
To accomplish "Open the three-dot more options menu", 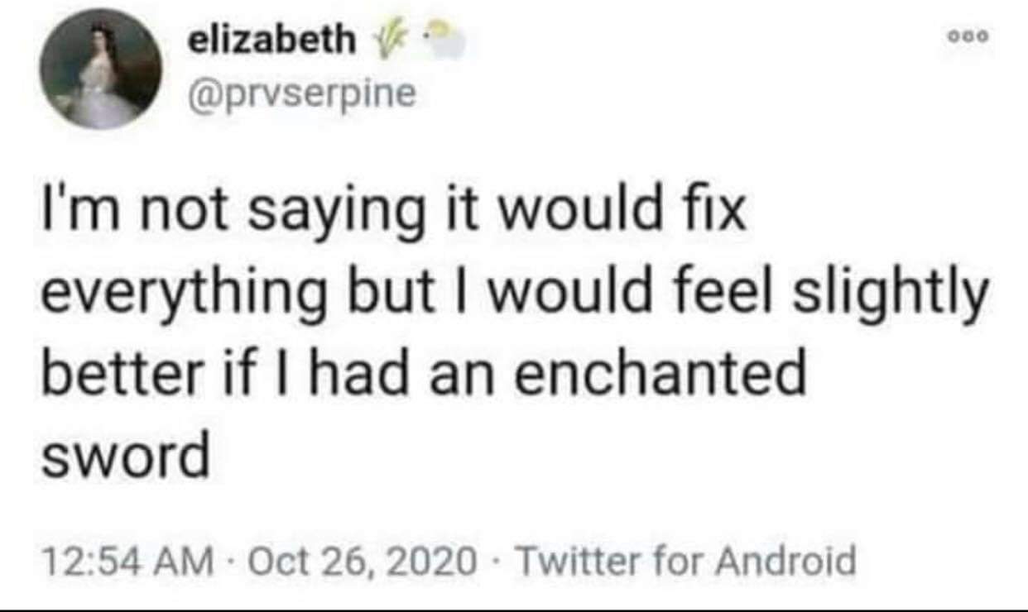I will coord(975,37).
